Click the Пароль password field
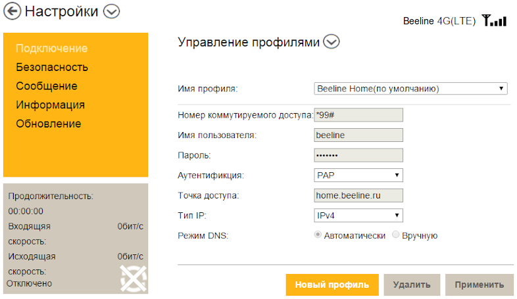This screenshot has height=299, width=517. pos(358,155)
